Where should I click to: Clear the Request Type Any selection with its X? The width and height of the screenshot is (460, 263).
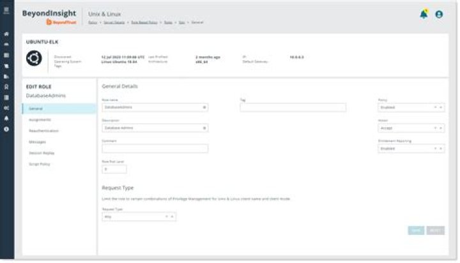[x=167, y=216]
